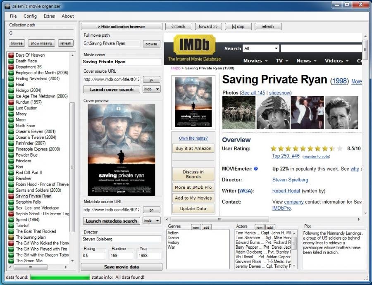The width and height of the screenshot is (372, 285).
Task: Click the salami's movie organizer title bar icon
Action: tap(7, 6)
